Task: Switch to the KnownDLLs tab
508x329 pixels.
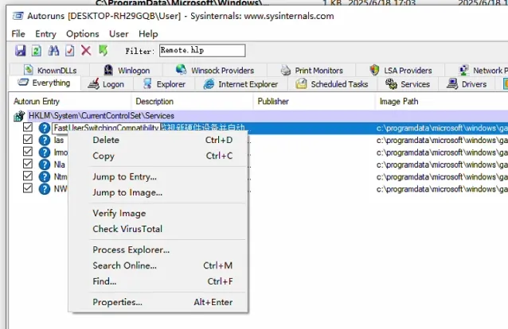Action: pos(50,70)
